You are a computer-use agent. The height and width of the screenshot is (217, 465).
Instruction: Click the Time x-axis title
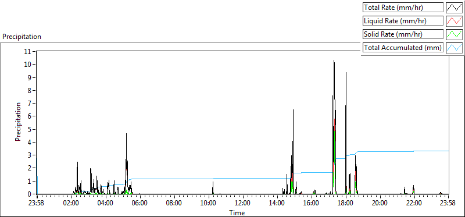pos(237,212)
